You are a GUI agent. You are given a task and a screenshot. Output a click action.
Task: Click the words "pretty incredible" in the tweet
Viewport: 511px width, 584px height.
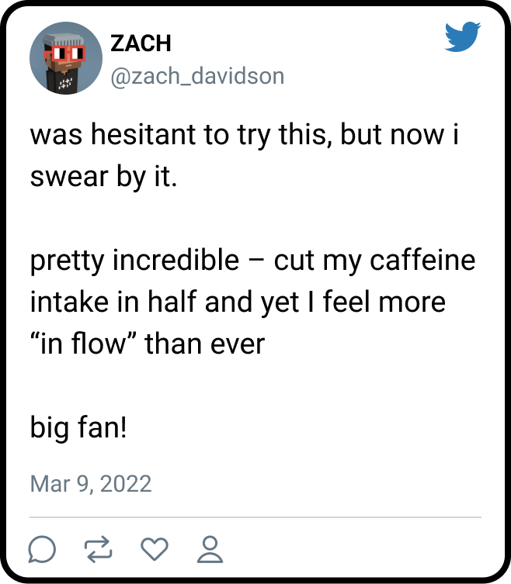point(134,260)
